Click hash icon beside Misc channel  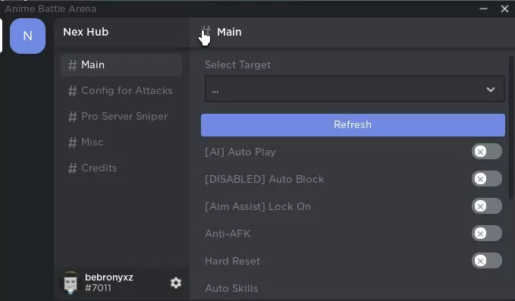click(x=72, y=142)
